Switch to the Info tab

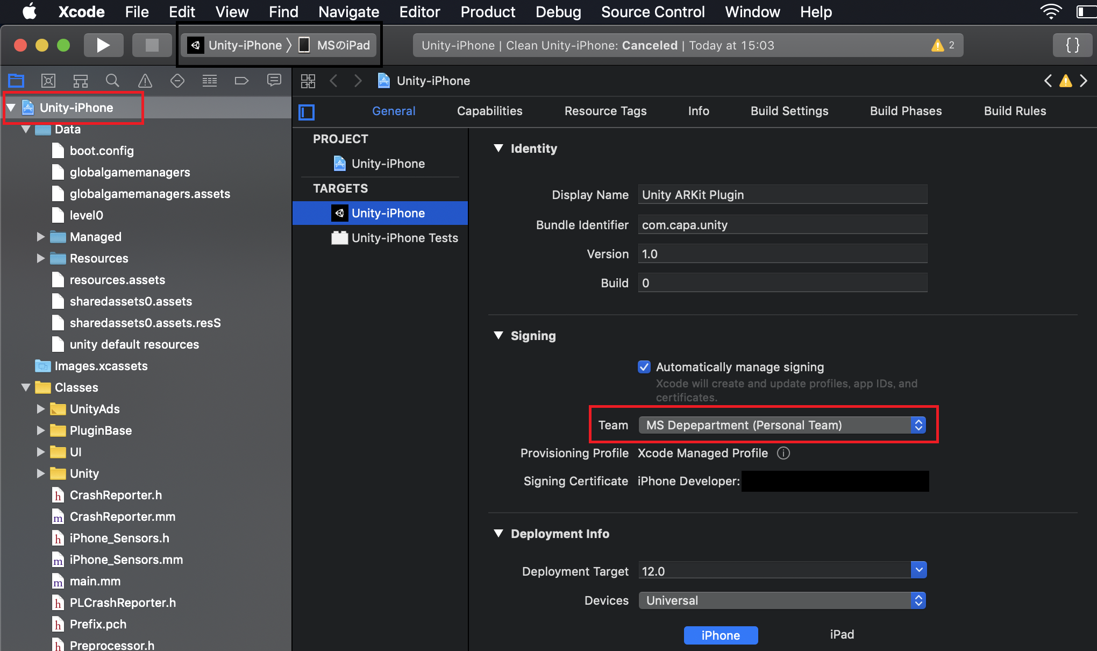point(699,111)
